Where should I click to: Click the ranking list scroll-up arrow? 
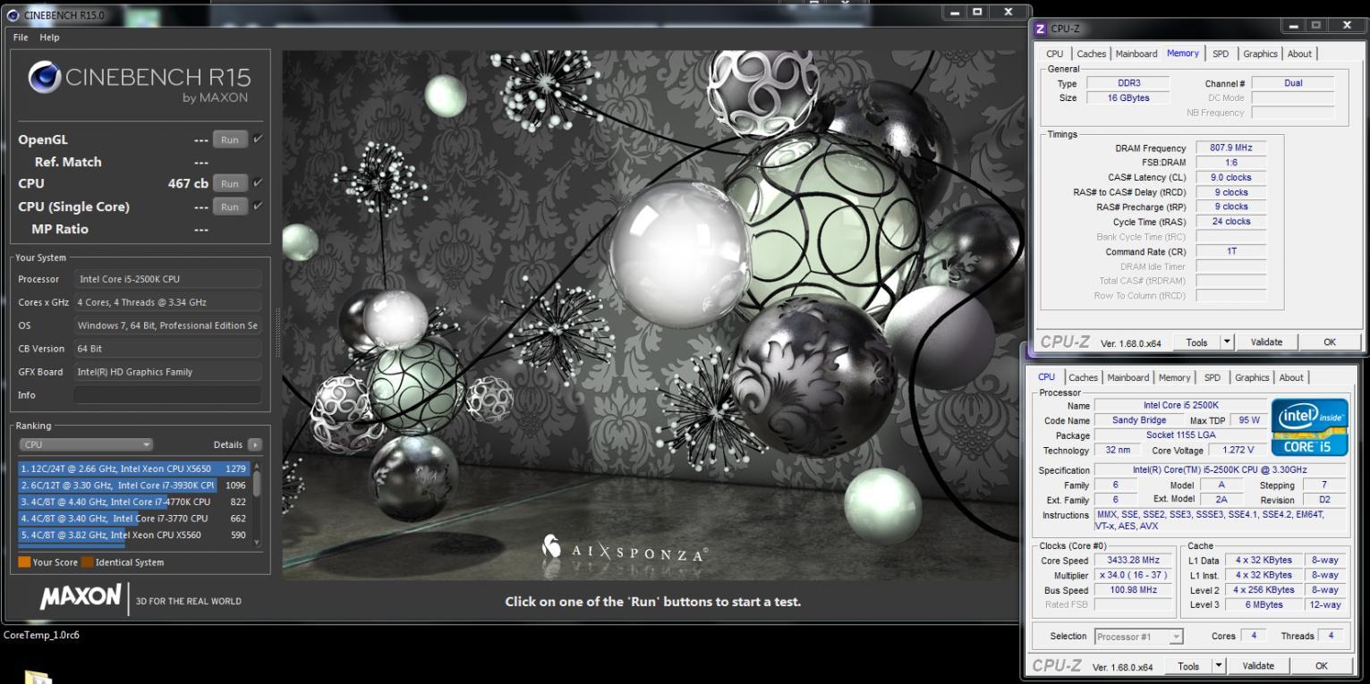pos(259,467)
